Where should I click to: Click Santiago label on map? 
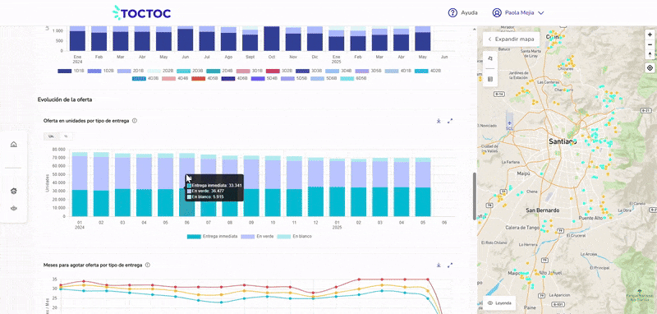point(563,142)
